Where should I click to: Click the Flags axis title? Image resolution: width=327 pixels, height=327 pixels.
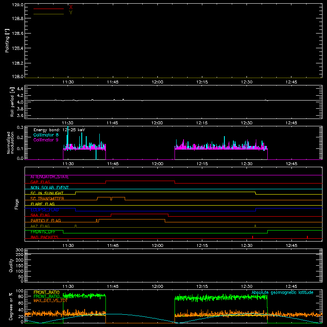[17, 204]
